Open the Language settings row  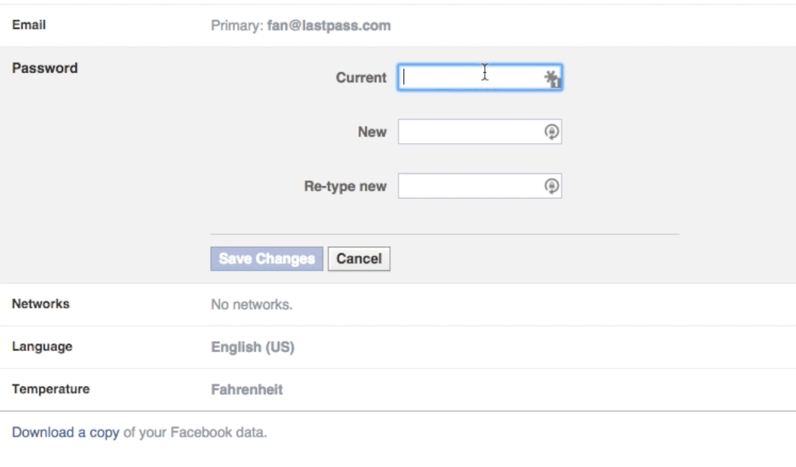[398, 347]
